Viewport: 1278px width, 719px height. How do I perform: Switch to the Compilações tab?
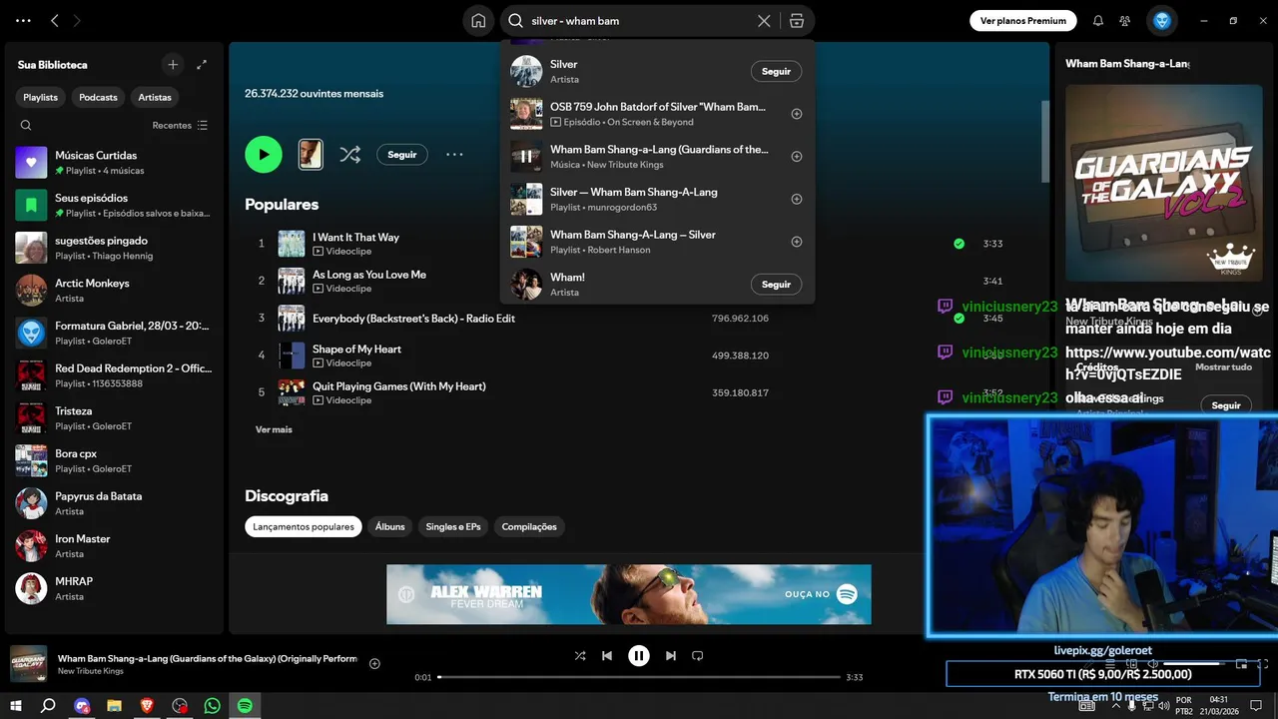pyautogui.click(x=529, y=526)
